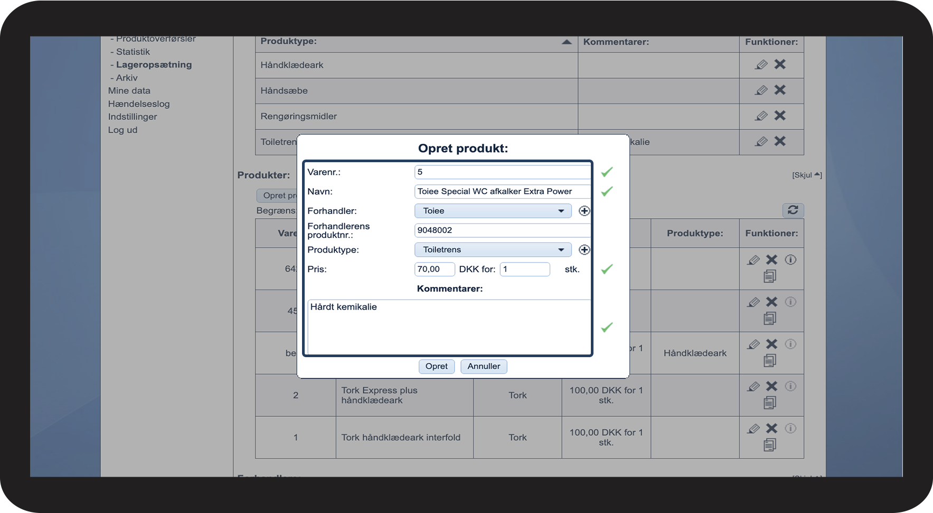This screenshot has width=933, height=513.
Task: Select Log ud in the sidebar
Action: (x=122, y=130)
